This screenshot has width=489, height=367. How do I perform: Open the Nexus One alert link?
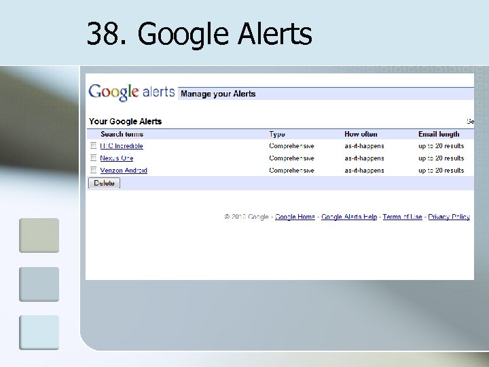point(117,158)
